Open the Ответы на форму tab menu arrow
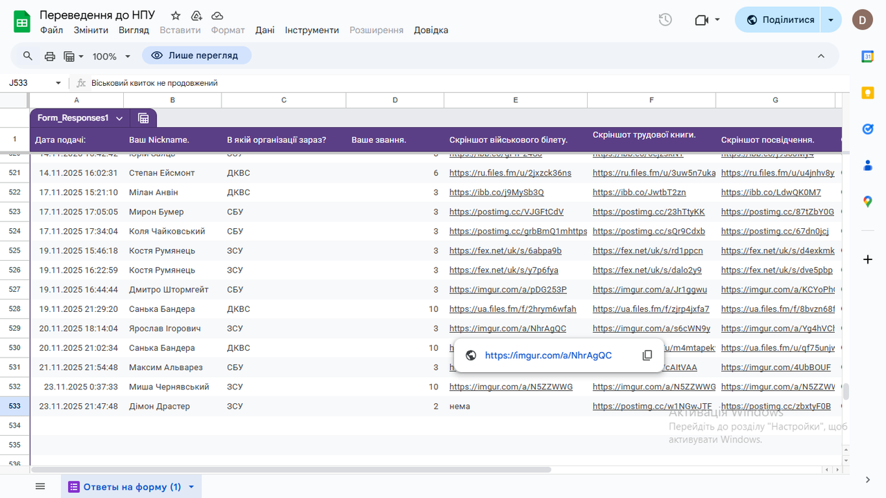This screenshot has height=498, width=886. click(191, 487)
